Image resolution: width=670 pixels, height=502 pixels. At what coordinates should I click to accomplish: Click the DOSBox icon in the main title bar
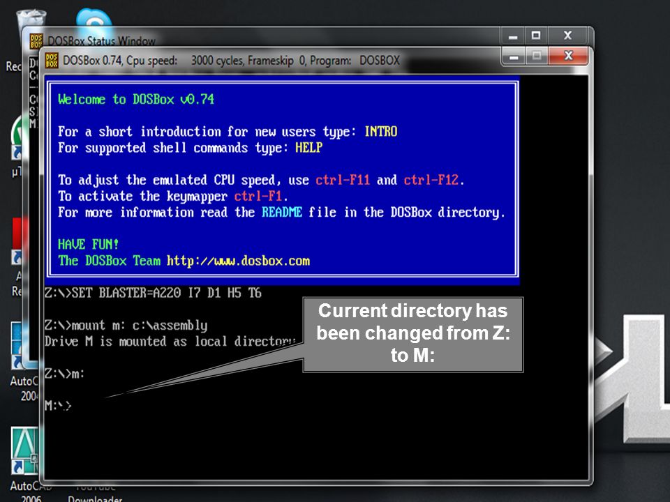pyautogui.click(x=52, y=60)
